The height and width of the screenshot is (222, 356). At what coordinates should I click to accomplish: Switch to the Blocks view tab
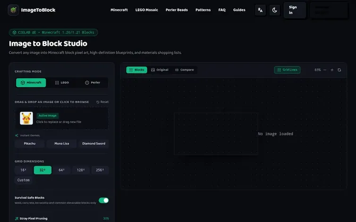(136, 70)
